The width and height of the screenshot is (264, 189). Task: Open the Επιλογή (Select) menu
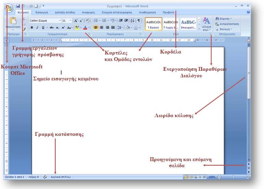coord(224,29)
